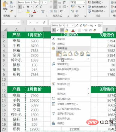Toggle ribbon Center horizontal alignment
This screenshot has height=132, width=116.
[x=55, y=7]
